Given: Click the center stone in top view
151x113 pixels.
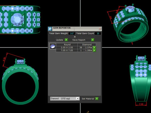Looking at the screenshot, I should pyautogui.click(x=17, y=19).
